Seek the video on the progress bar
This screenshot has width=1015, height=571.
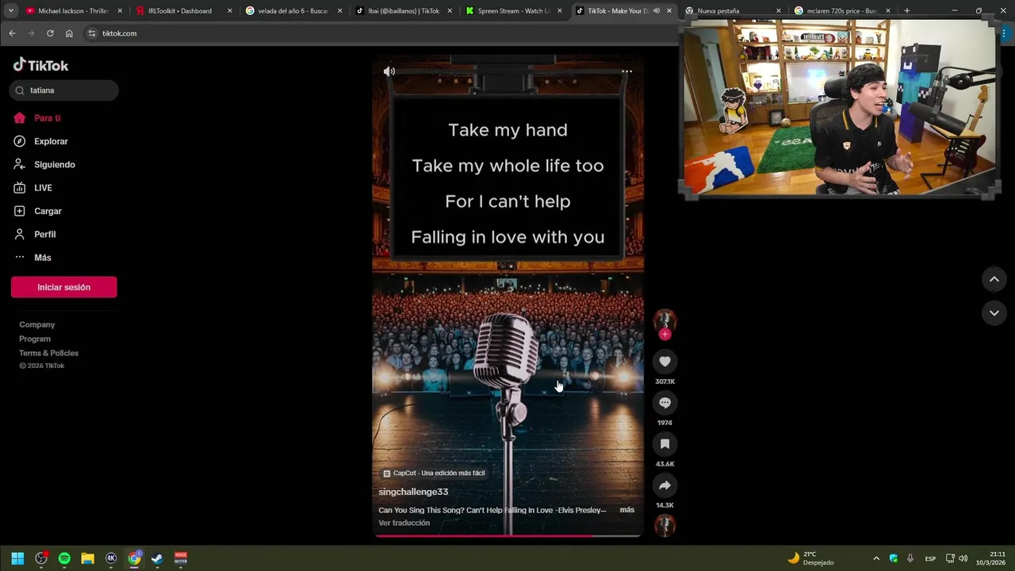(507, 536)
